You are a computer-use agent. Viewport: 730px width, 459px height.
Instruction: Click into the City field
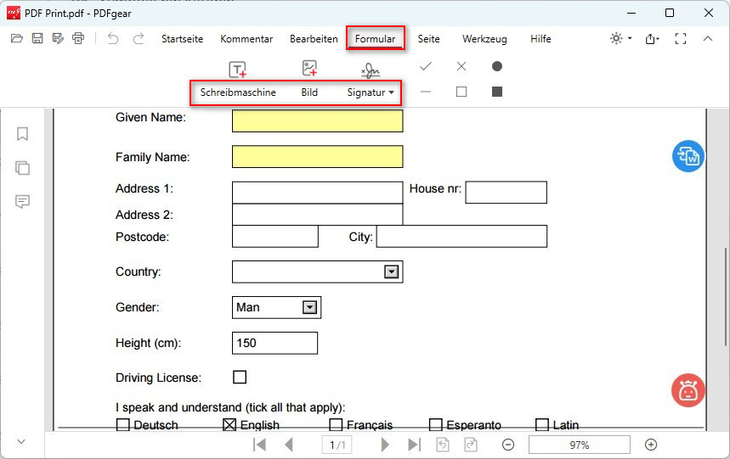[x=461, y=237]
